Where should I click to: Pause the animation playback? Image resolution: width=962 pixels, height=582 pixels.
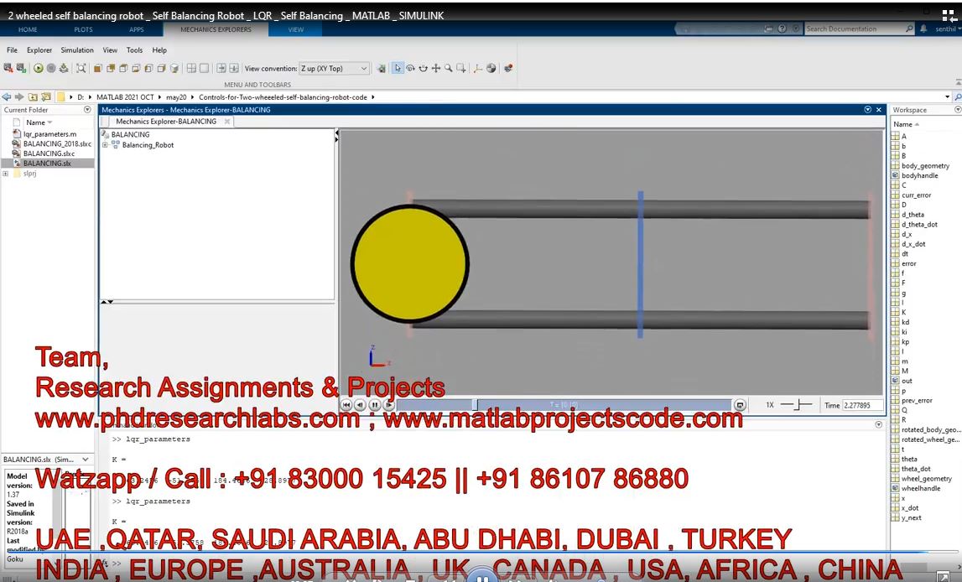[374, 405]
